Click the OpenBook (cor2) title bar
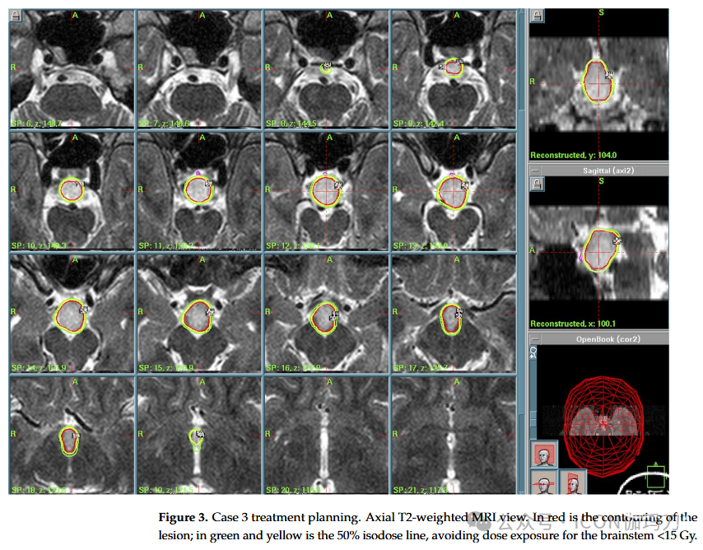Screen dimensions: 703x550 (x=605, y=338)
